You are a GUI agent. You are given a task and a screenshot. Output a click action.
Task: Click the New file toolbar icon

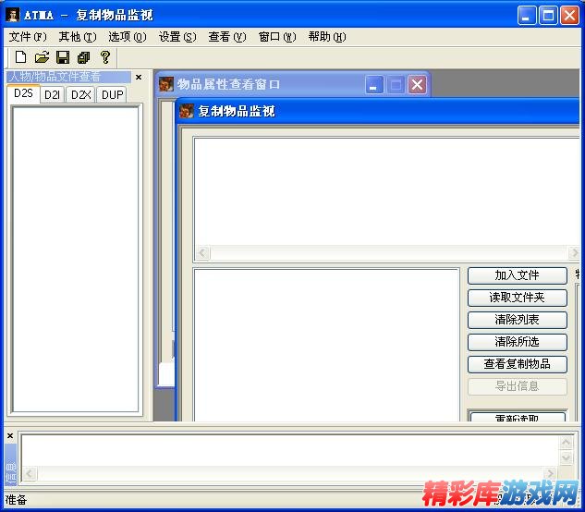20,57
